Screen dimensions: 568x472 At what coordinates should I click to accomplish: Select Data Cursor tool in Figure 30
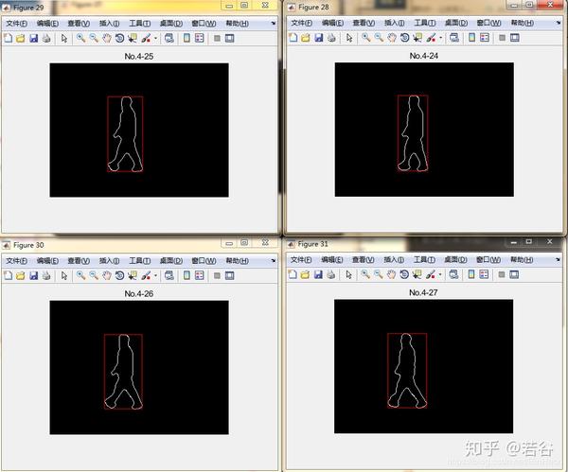(133, 275)
